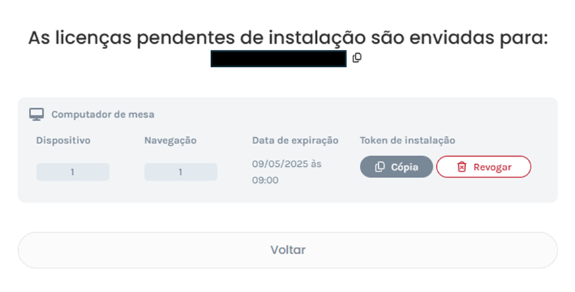Click the trash icon inside the Revogar button

pyautogui.click(x=462, y=167)
